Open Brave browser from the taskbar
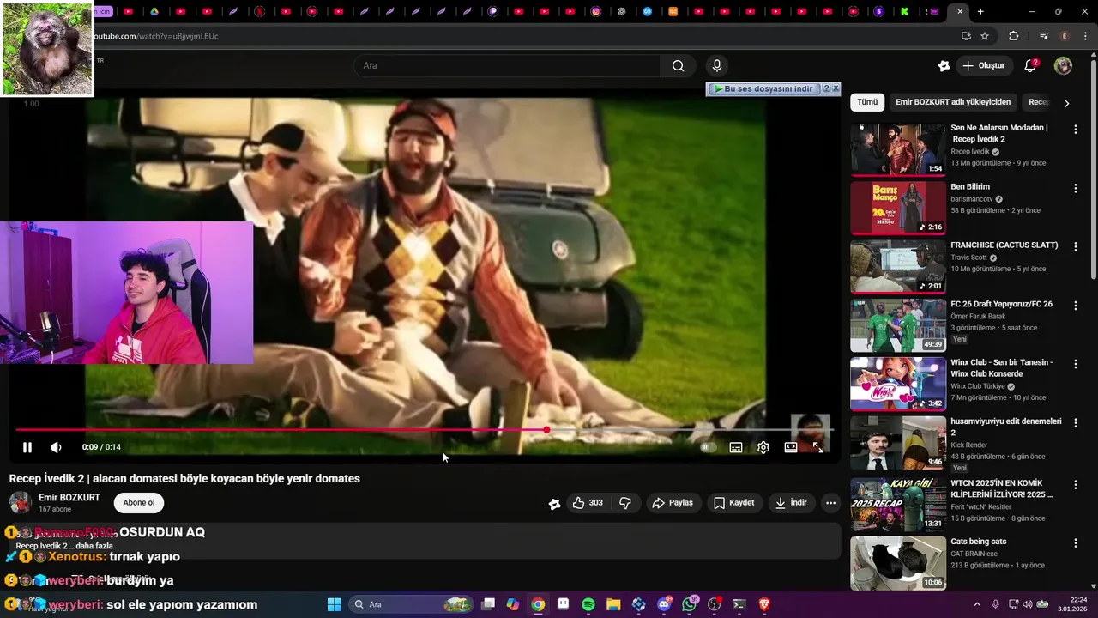Viewport: 1098px width, 618px height. (x=764, y=604)
